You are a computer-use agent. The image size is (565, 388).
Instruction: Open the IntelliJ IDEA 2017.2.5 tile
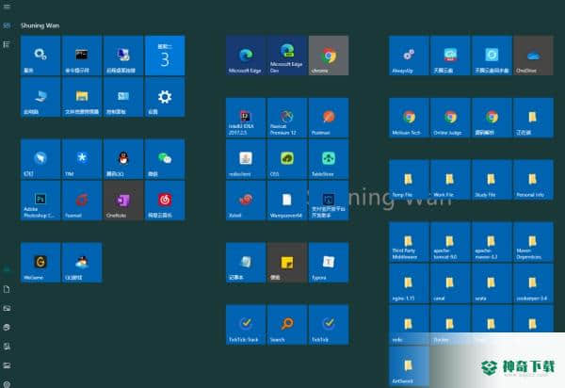tap(246, 118)
